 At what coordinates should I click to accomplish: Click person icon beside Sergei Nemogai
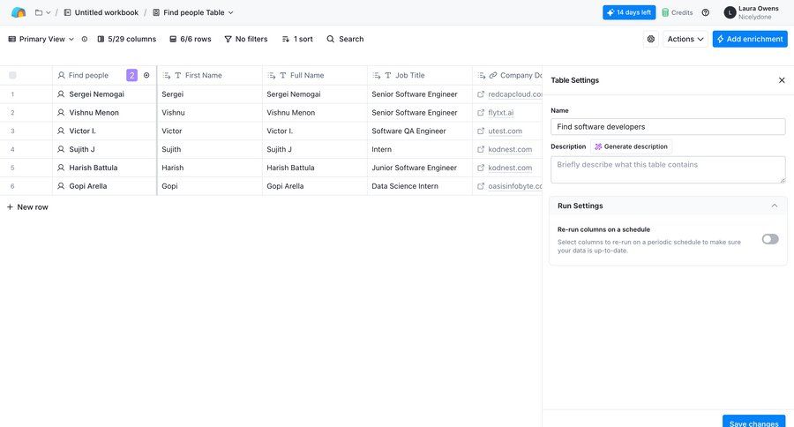[61, 94]
